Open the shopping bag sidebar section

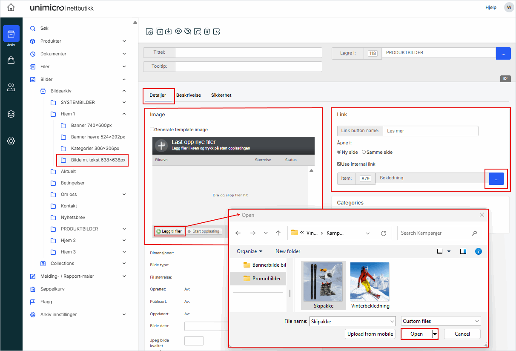click(11, 60)
